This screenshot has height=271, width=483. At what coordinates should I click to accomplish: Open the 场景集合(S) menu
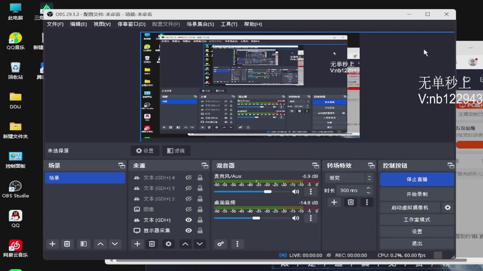(x=200, y=24)
